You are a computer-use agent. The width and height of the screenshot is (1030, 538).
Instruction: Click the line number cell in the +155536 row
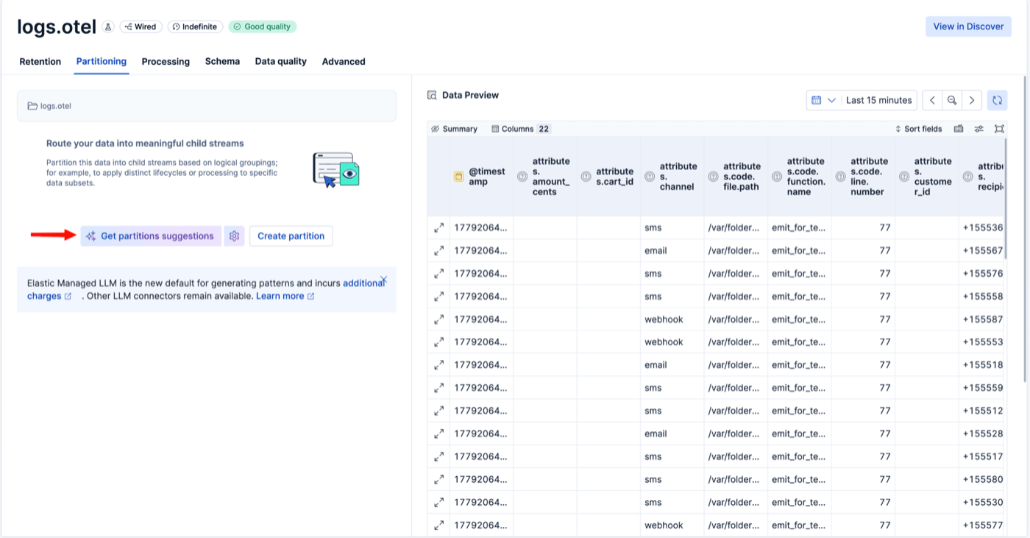click(x=863, y=227)
